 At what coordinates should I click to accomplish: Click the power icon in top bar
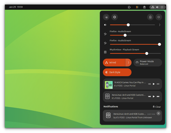click(162, 7)
